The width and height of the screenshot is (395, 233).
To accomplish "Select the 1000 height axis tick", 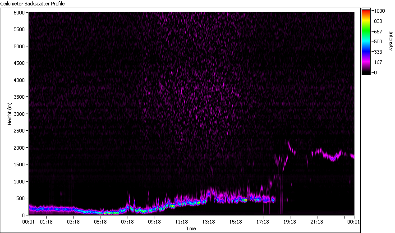I will (19, 181).
